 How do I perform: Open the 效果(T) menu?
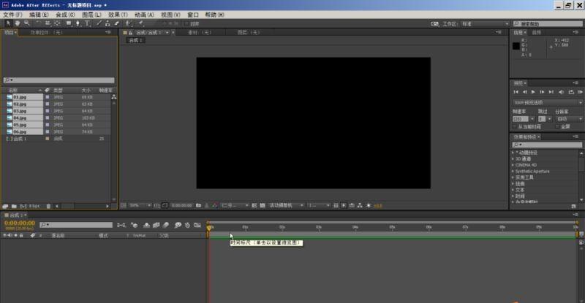117,15
